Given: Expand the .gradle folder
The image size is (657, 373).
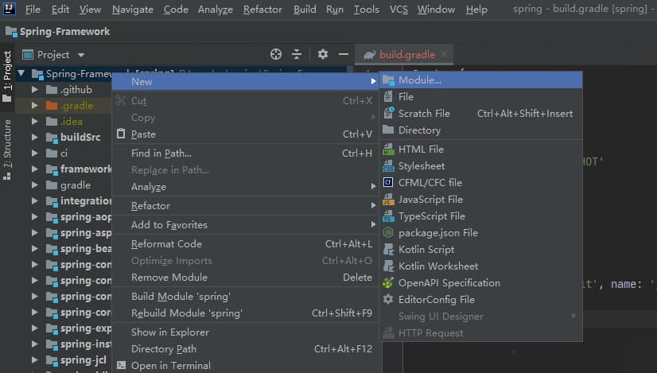Looking at the screenshot, I should coord(35,106).
